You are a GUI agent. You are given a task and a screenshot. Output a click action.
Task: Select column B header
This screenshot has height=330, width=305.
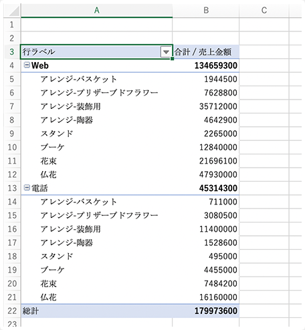(x=206, y=10)
